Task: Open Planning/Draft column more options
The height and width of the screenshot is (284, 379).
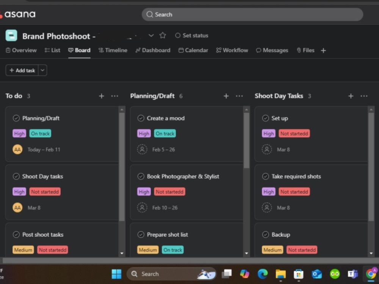Action: pyautogui.click(x=239, y=96)
